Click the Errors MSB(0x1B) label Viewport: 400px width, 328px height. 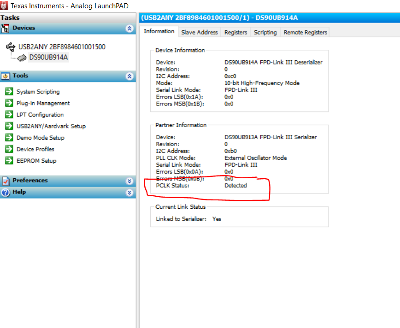click(x=180, y=104)
